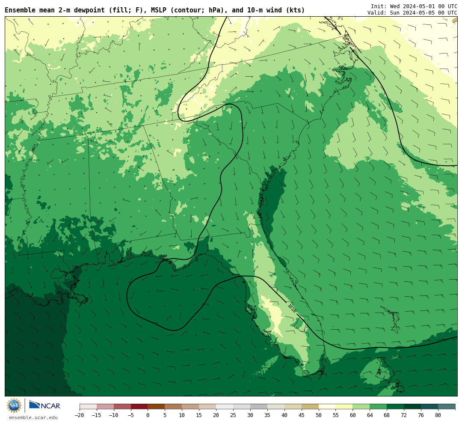Pick the brown swatch between 0 and 5
Screen dimensions: 462x423
pyautogui.click(x=157, y=407)
